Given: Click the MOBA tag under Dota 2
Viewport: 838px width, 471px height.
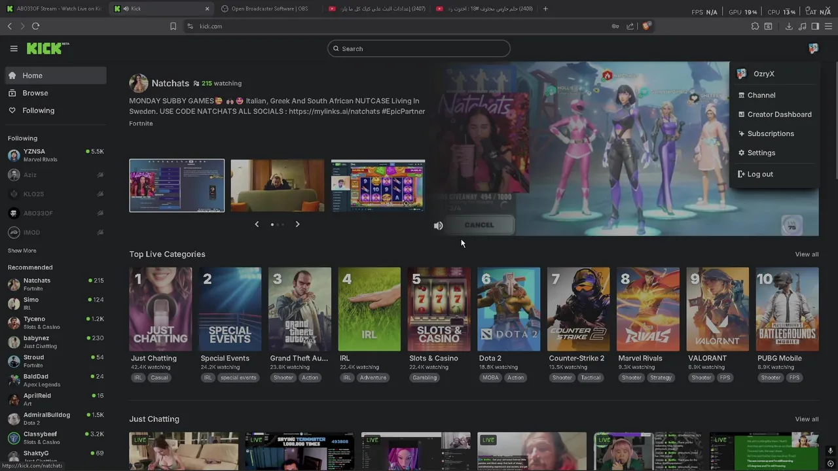Looking at the screenshot, I should (490, 377).
